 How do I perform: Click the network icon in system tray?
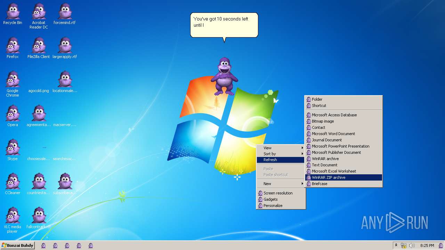404,245
